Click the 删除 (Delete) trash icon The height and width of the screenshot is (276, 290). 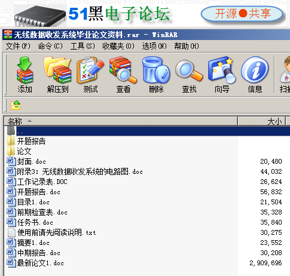click(156, 70)
